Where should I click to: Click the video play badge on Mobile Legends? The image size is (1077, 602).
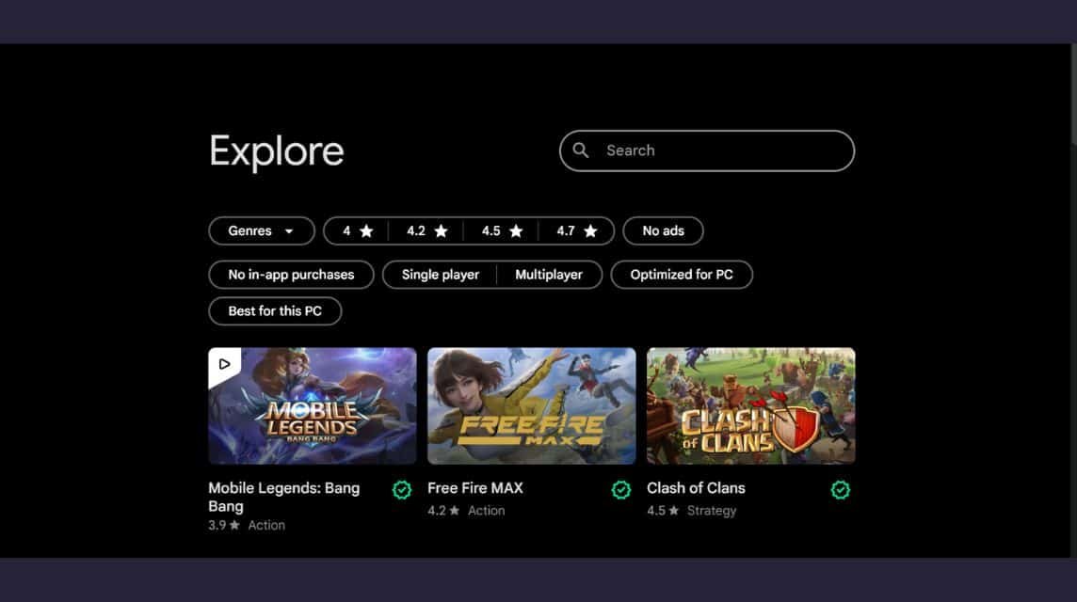pyautogui.click(x=224, y=364)
